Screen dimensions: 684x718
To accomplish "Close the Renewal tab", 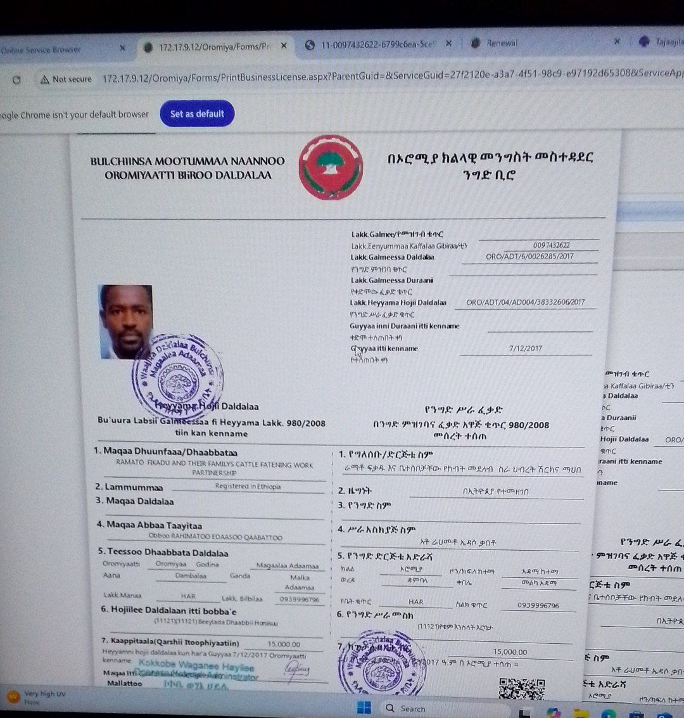I will [616, 42].
